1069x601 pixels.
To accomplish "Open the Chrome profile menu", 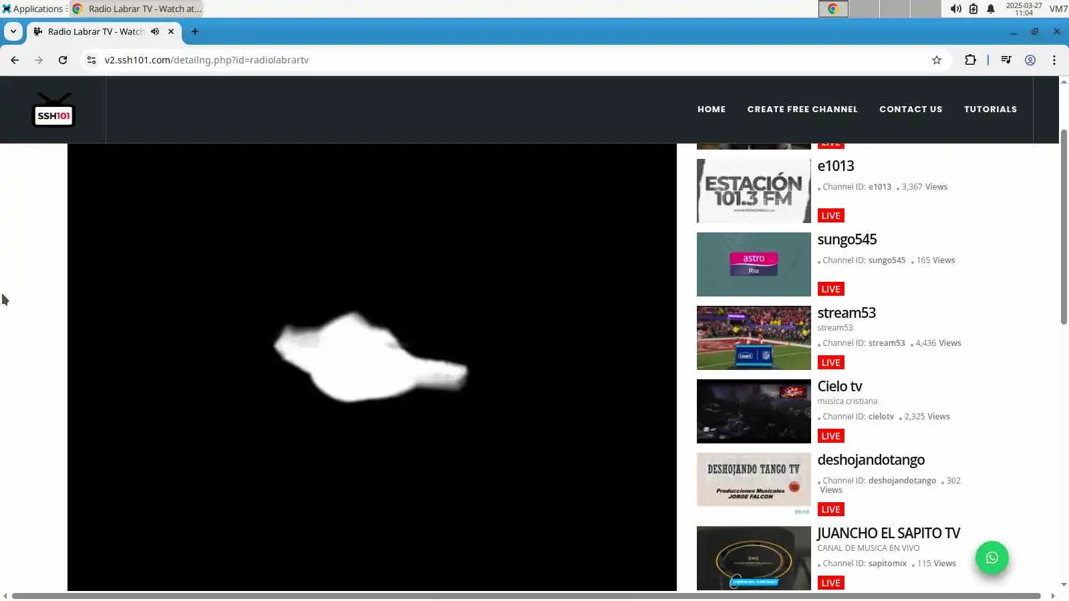I will [1030, 60].
